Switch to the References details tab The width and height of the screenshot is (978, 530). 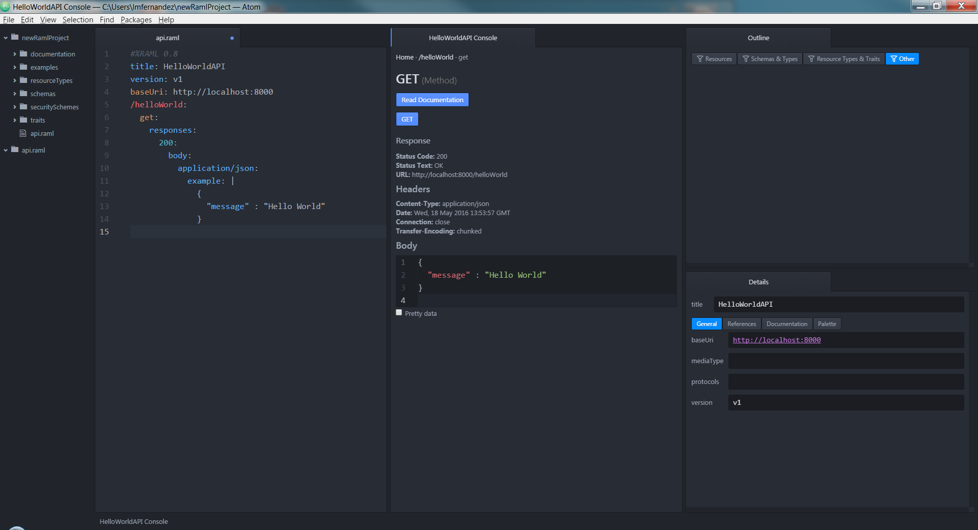pos(742,324)
